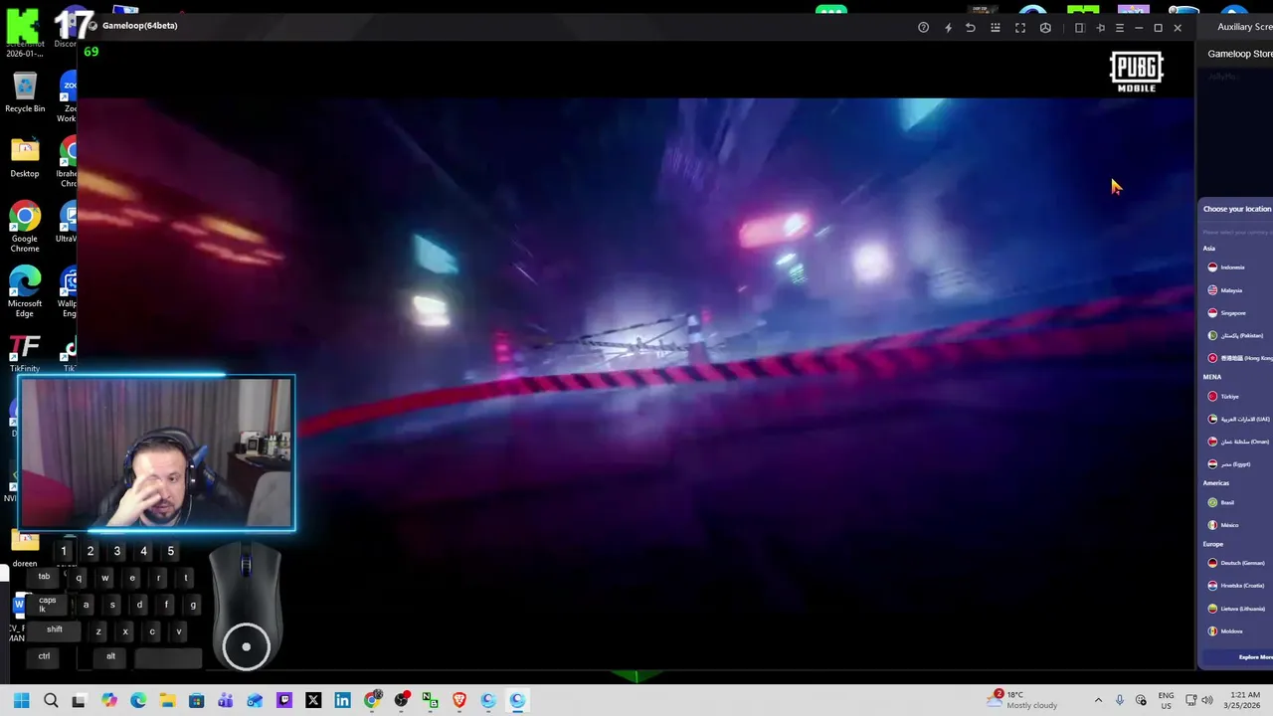The height and width of the screenshot is (716, 1273).
Task: Open Task View on the taskbar
Action: point(80,700)
